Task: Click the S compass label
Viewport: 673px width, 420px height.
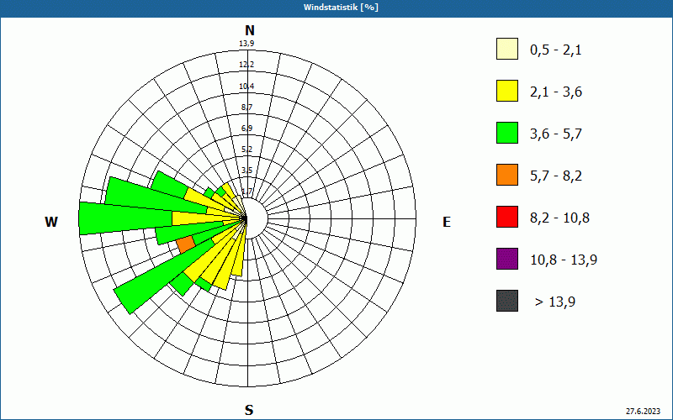Action: (249, 411)
